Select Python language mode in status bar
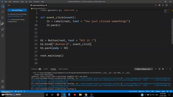173x97 pixels. (158, 91)
